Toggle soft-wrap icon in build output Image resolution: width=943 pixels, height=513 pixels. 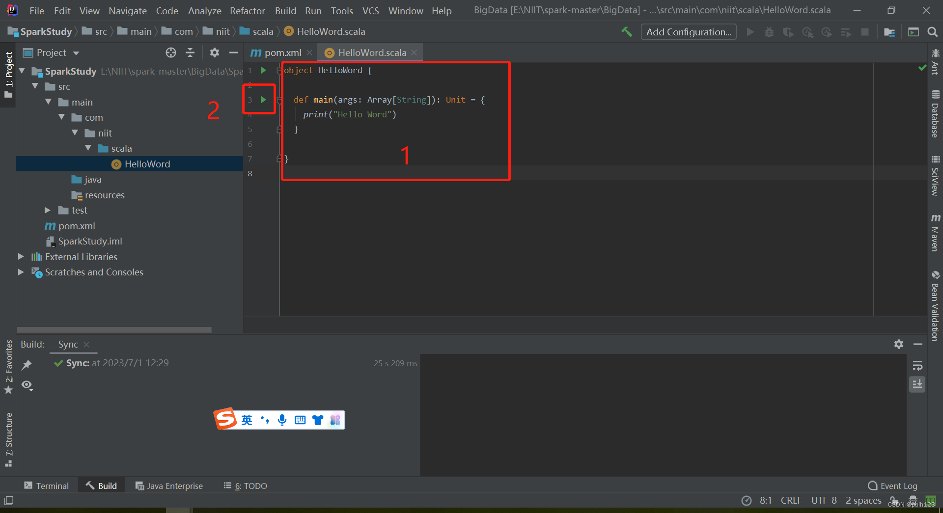[x=917, y=366]
